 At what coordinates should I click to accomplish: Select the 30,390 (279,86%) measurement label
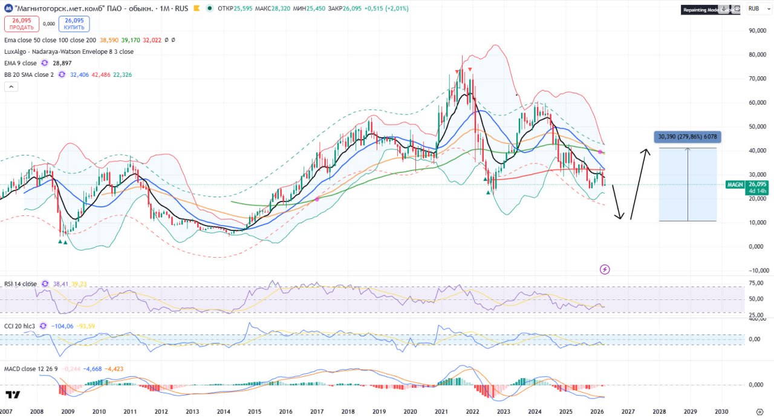(689, 137)
